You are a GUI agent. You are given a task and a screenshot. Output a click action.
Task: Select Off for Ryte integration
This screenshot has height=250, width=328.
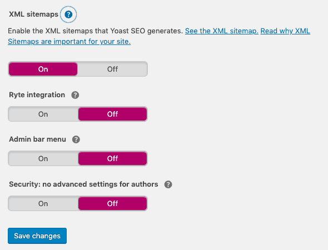click(x=112, y=114)
